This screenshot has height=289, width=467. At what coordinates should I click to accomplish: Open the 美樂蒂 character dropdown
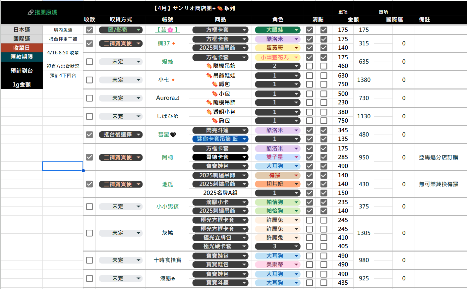278,264
